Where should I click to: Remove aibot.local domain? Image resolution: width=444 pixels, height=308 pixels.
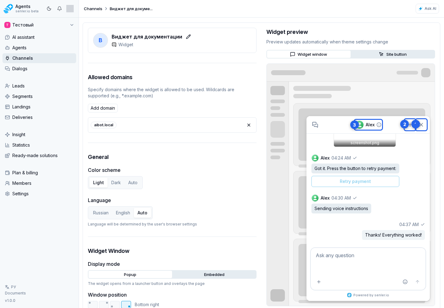tap(249, 125)
